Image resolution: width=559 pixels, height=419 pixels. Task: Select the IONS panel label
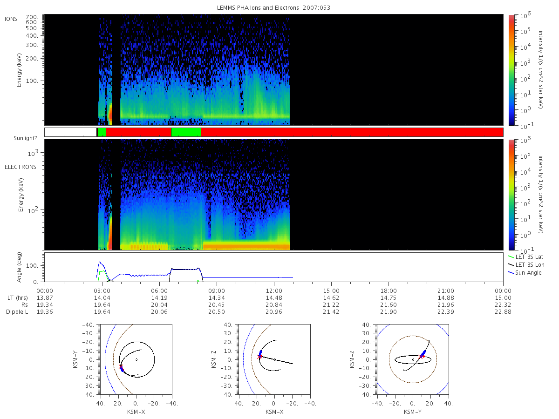tap(11, 19)
